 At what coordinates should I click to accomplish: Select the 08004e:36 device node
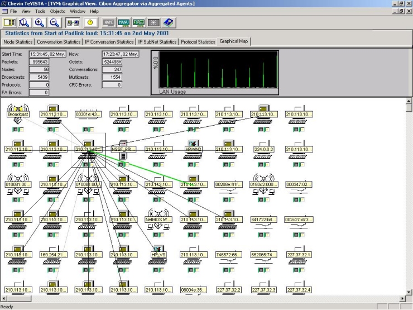point(193,290)
